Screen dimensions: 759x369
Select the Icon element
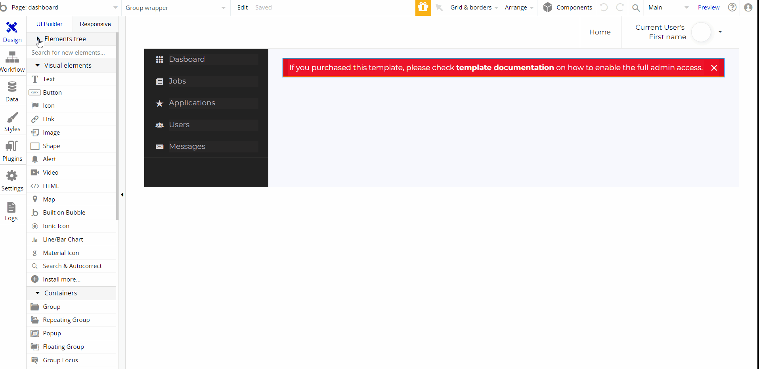pyautogui.click(x=71, y=106)
